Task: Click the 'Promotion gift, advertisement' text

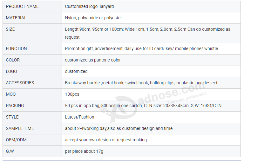Action: point(141,48)
